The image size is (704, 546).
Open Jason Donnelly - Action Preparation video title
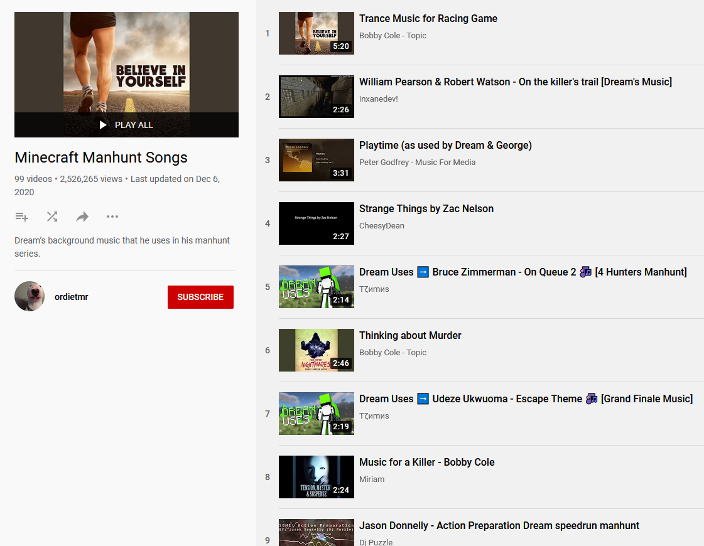tap(499, 525)
